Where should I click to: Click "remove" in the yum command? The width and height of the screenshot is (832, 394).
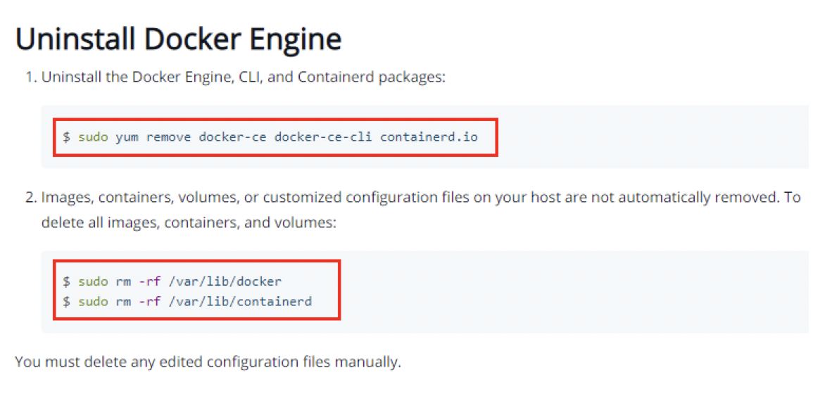(x=168, y=136)
